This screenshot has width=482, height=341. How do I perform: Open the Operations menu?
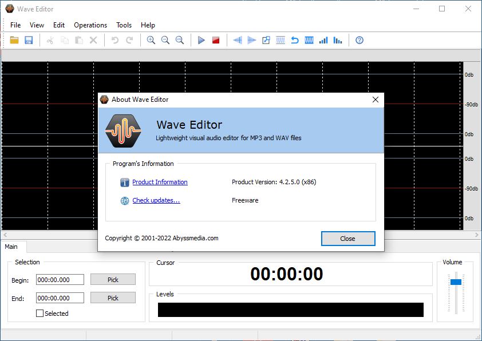90,25
